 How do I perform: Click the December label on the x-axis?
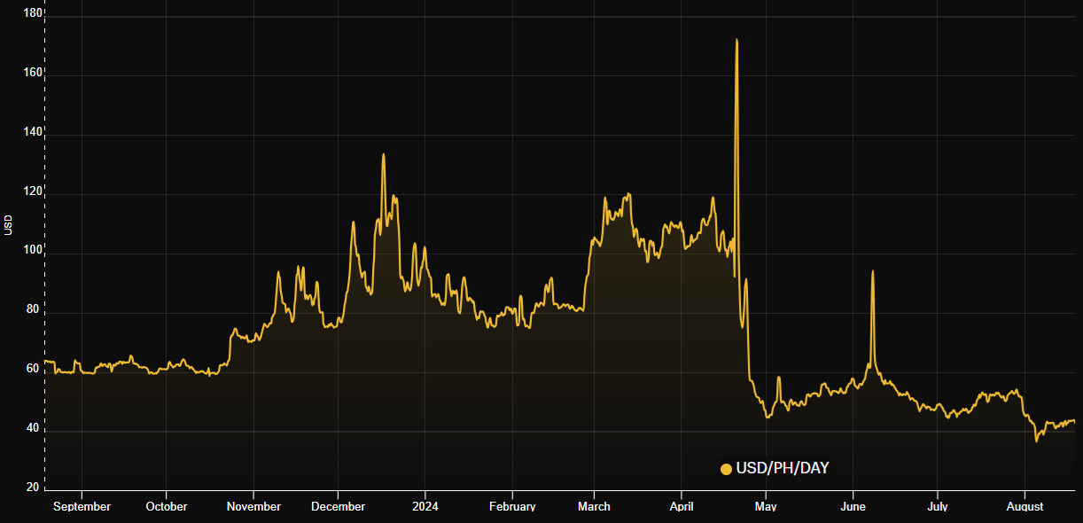[x=338, y=507]
